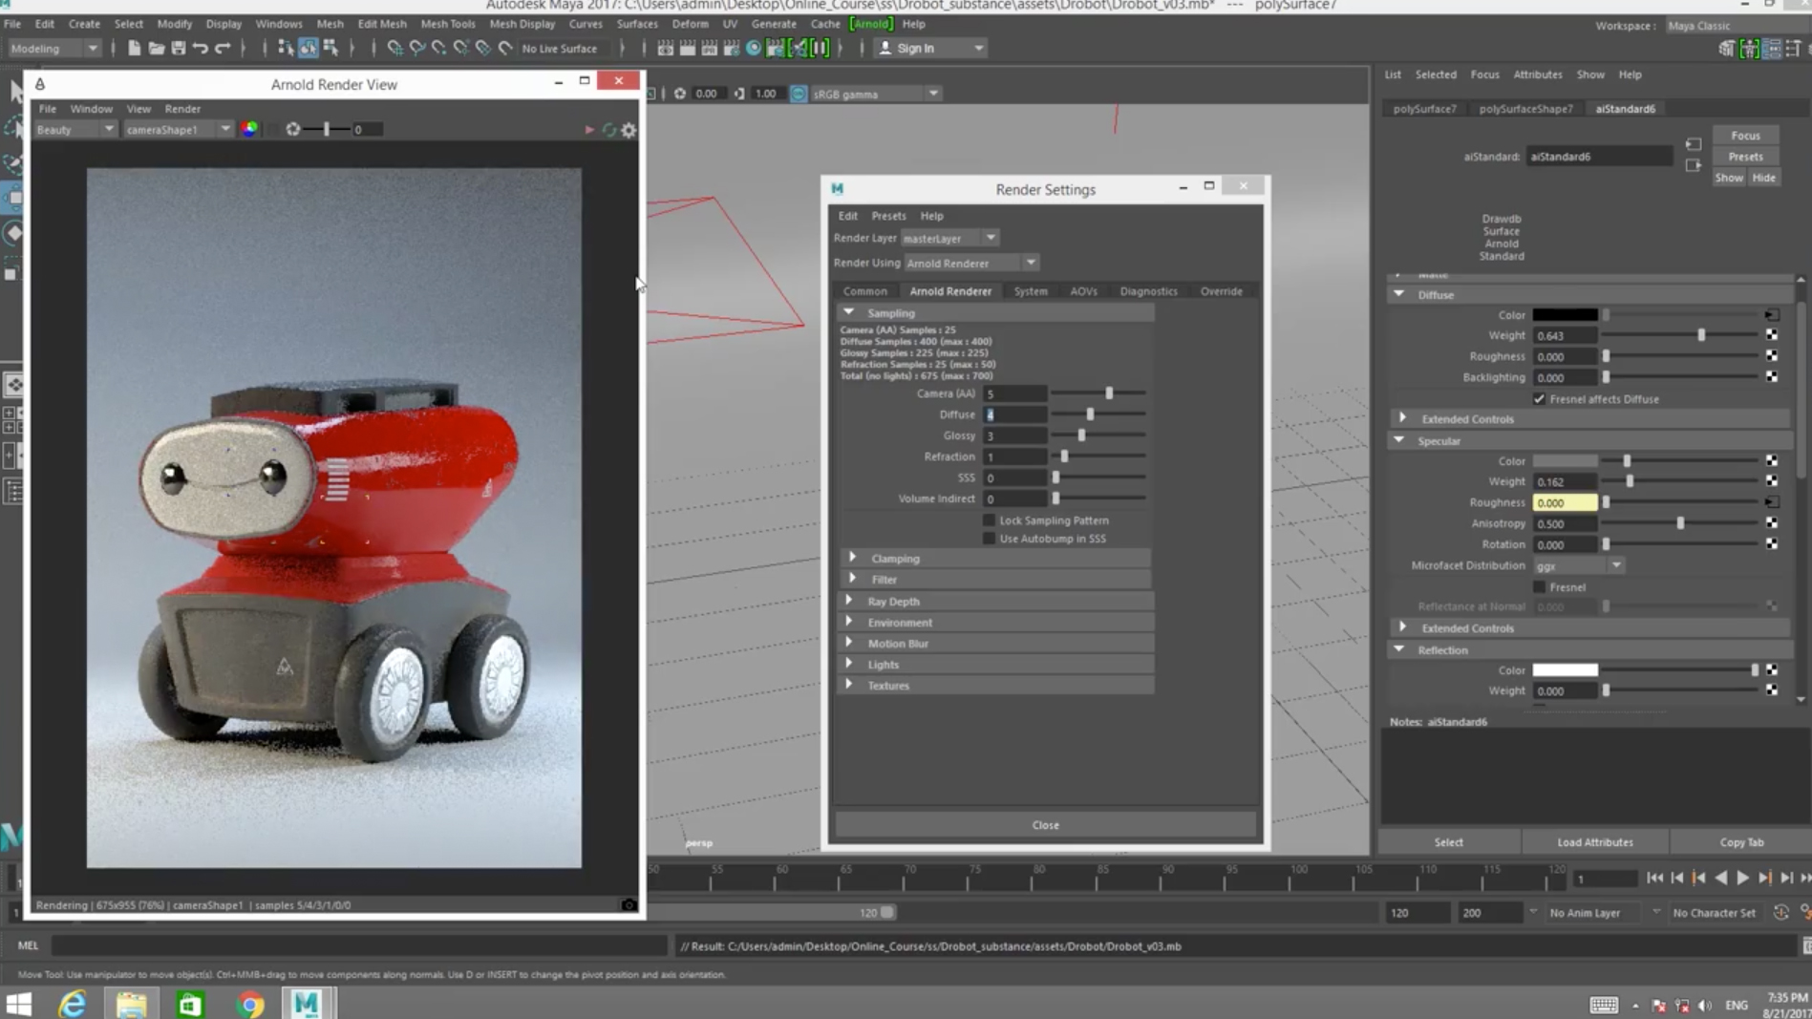Start the render with the play icon in Arnold Render View
Viewport: 1812px width, 1019px height.
pyautogui.click(x=589, y=130)
